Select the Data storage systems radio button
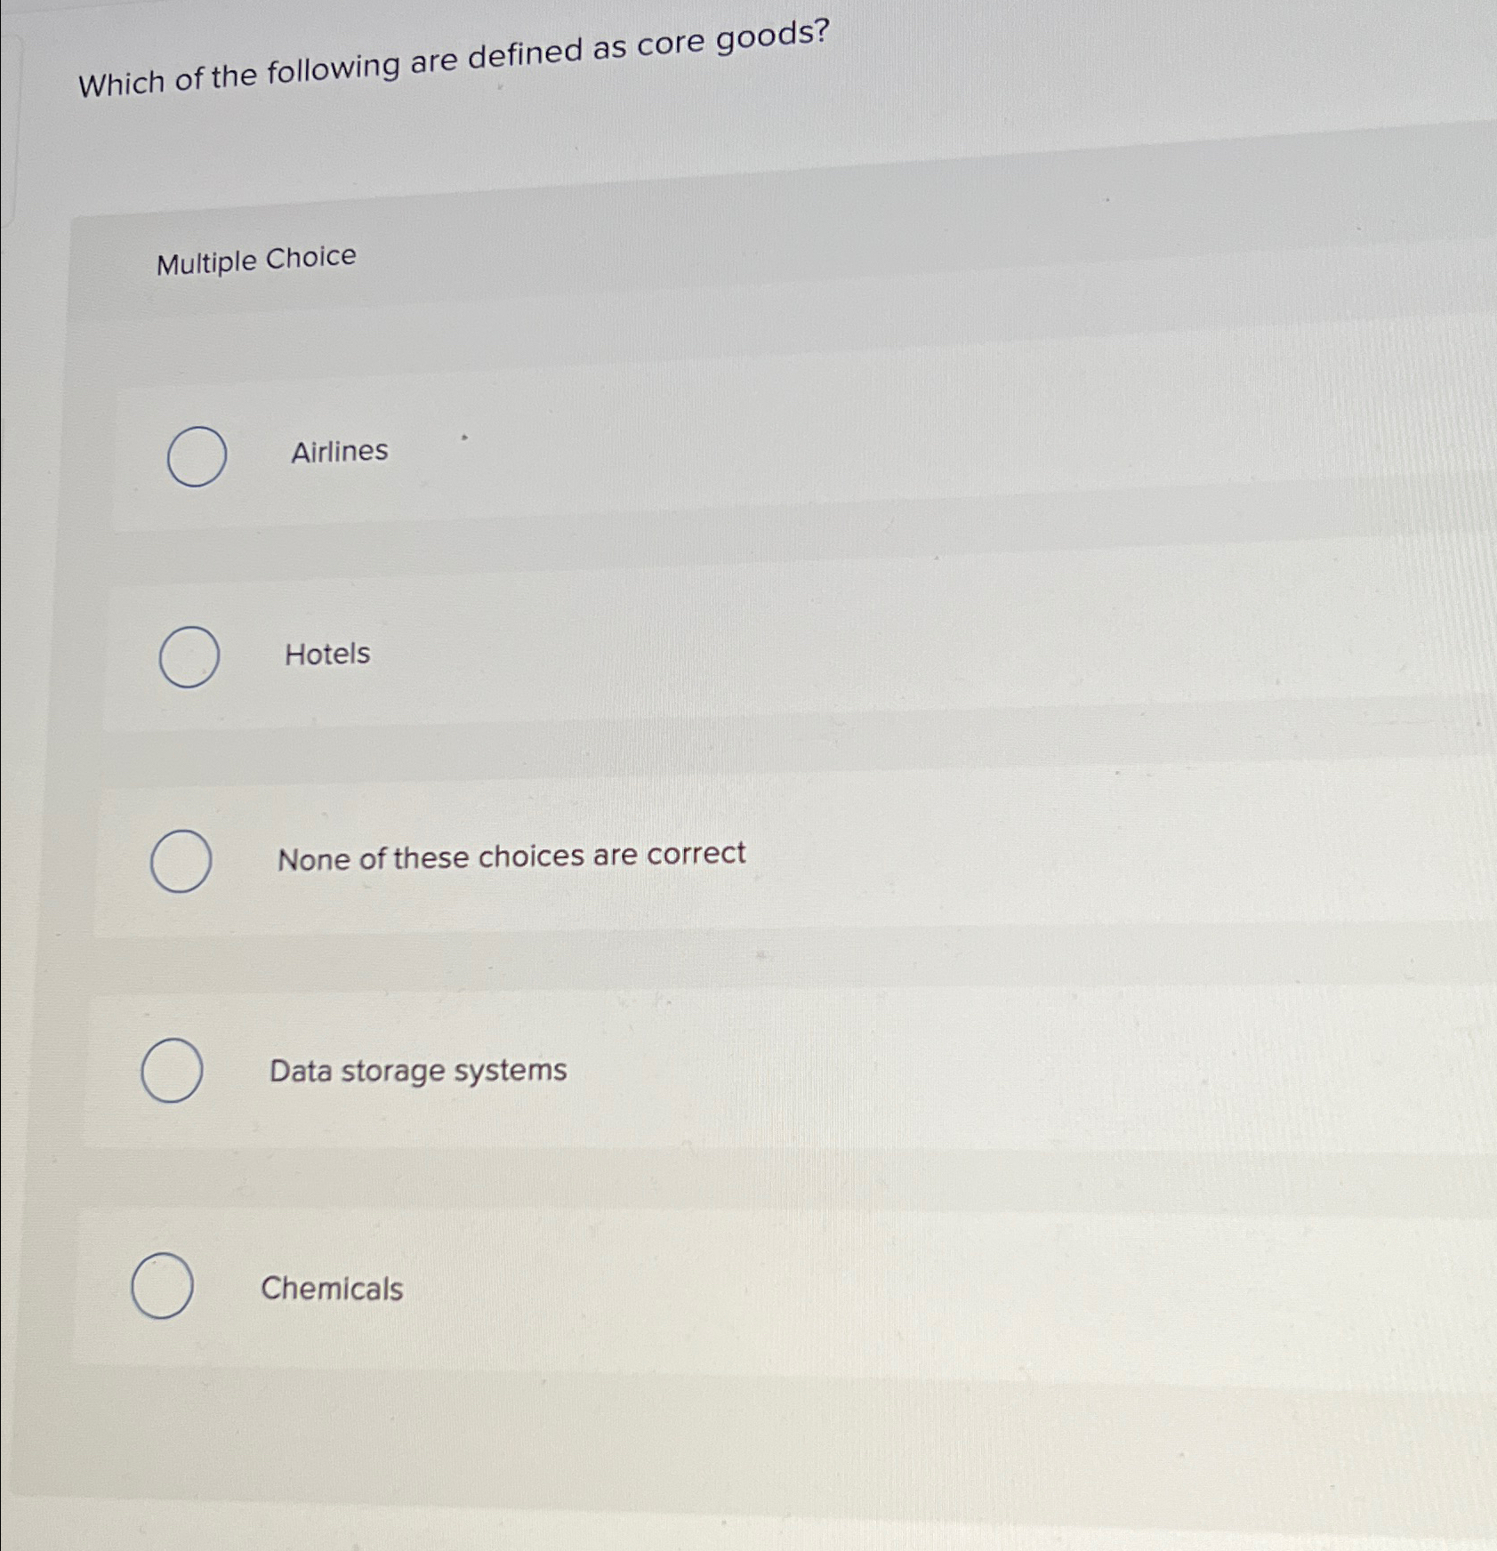 pyautogui.click(x=174, y=1072)
